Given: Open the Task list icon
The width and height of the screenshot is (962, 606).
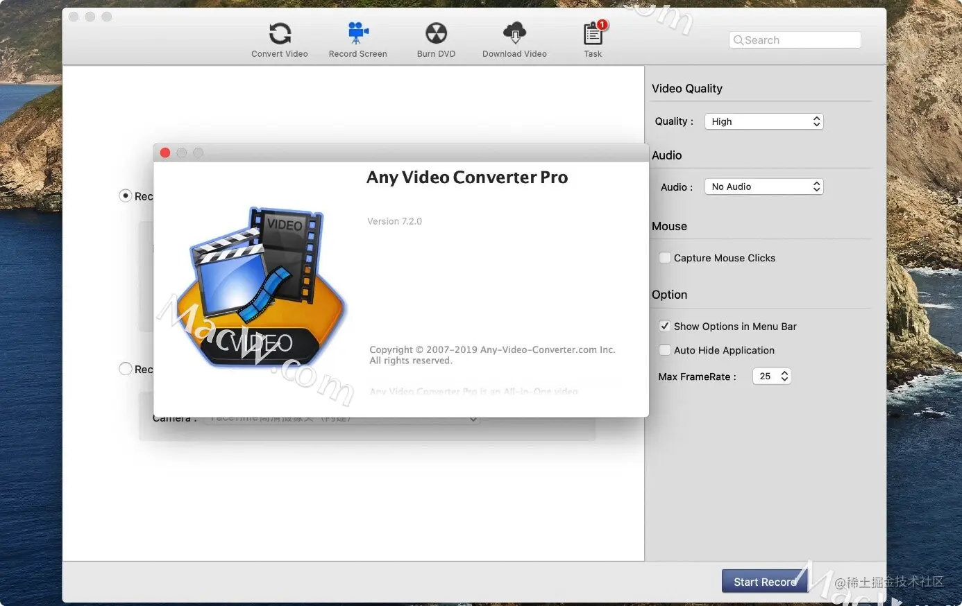Looking at the screenshot, I should [593, 40].
